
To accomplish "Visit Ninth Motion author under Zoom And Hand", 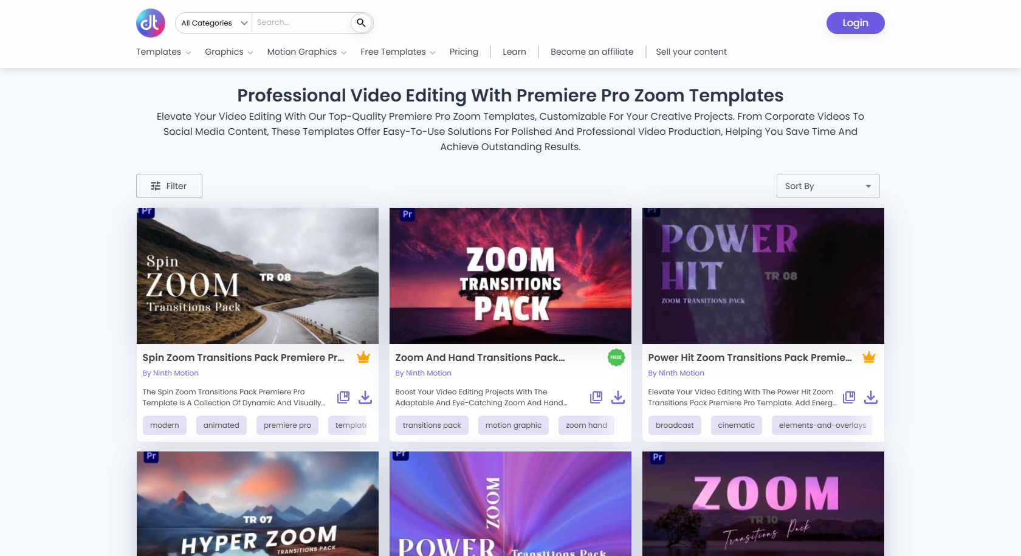I will tap(424, 373).
